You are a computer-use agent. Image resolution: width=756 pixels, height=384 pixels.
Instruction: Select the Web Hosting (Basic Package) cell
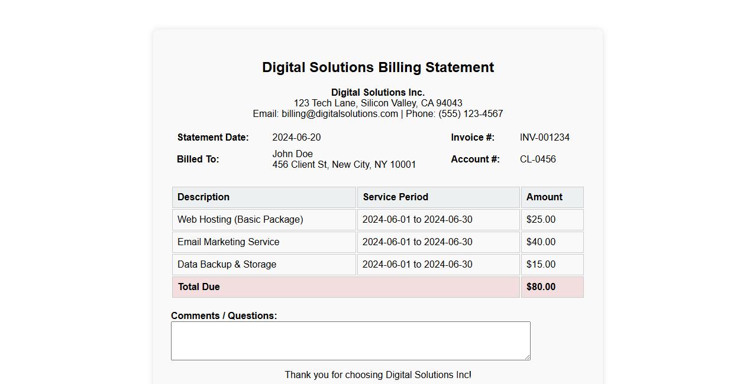pos(240,220)
